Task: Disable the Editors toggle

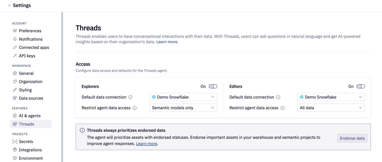Action: pyautogui.click(x=360, y=86)
